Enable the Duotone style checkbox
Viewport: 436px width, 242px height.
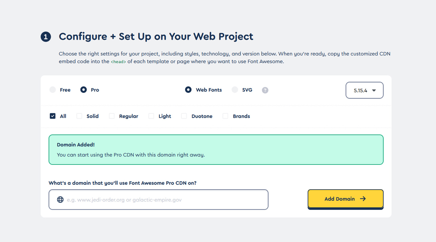click(x=184, y=116)
